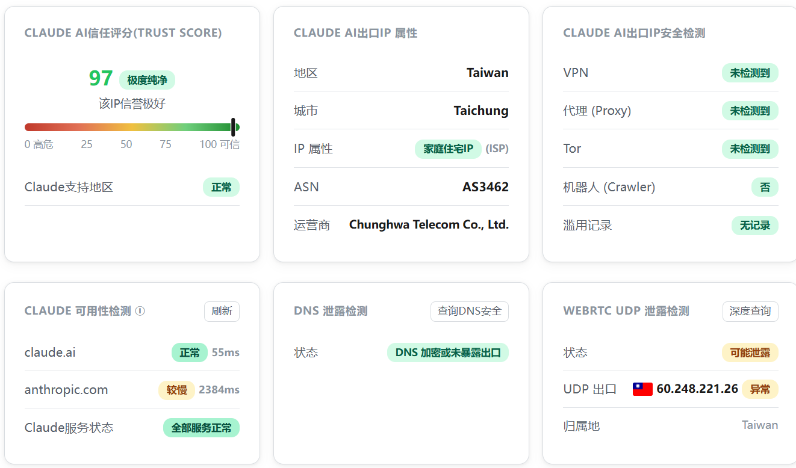
Task: Select the Taichung city value
Action: (481, 111)
